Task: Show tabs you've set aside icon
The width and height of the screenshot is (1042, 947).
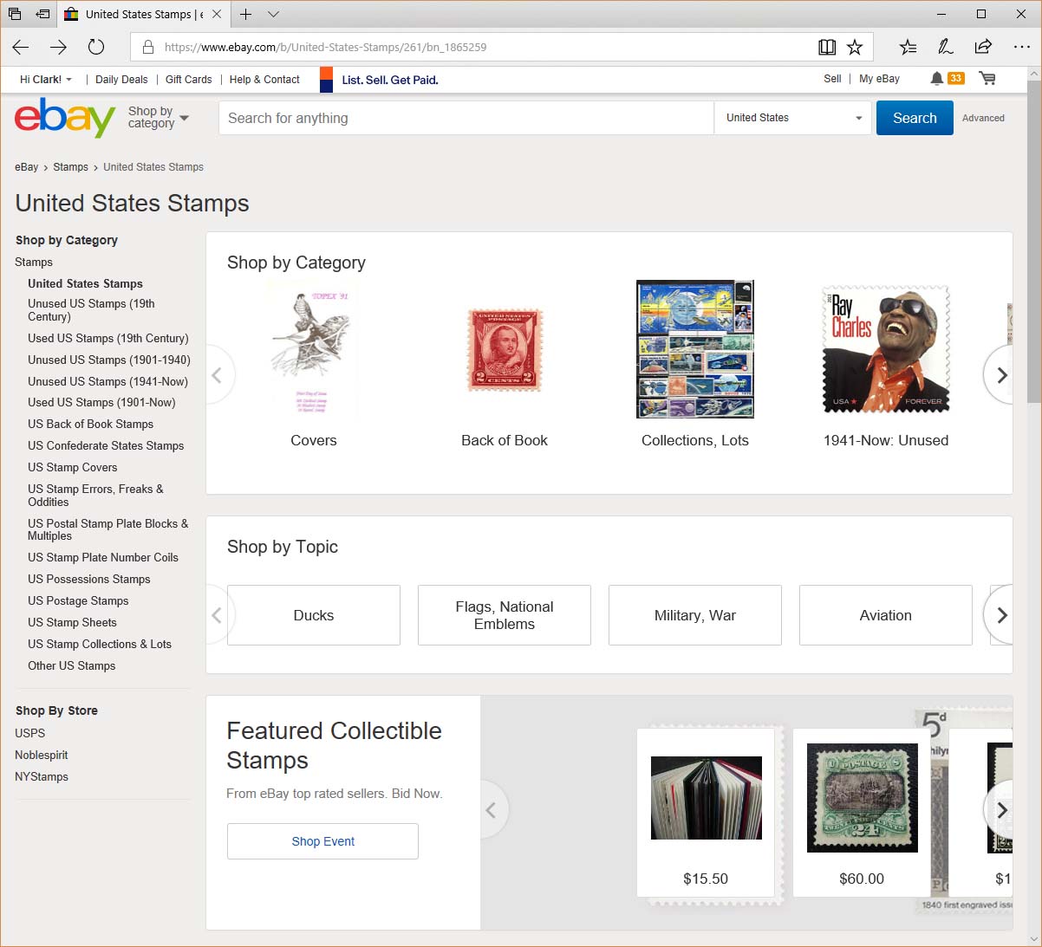Action: point(15,14)
